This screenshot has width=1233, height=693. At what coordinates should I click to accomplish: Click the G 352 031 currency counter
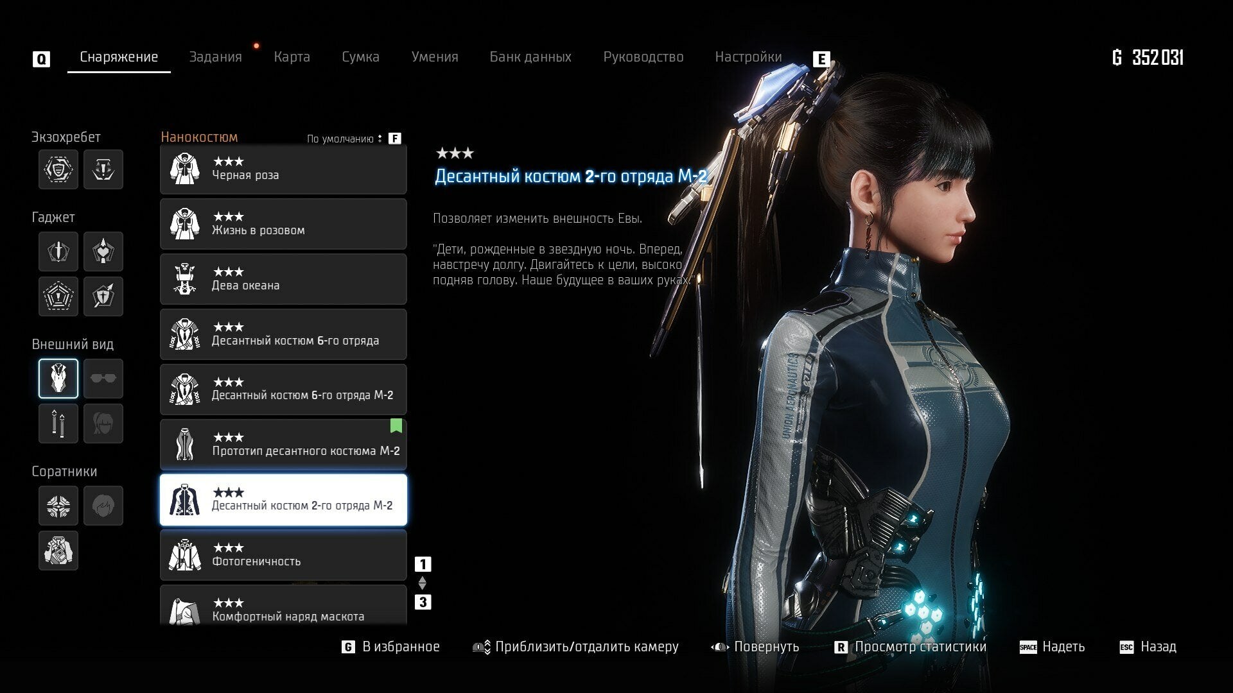1148,58
